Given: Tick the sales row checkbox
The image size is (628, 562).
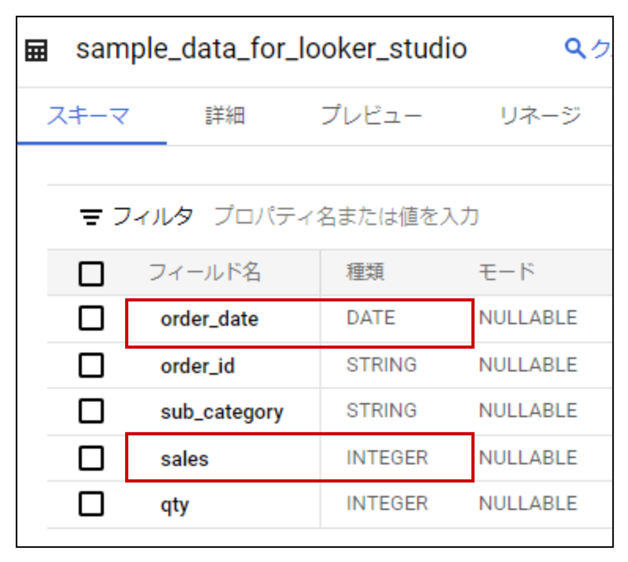Looking at the screenshot, I should pos(91,458).
